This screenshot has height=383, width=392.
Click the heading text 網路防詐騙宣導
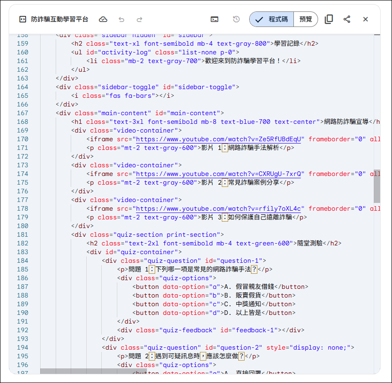(x=346, y=122)
